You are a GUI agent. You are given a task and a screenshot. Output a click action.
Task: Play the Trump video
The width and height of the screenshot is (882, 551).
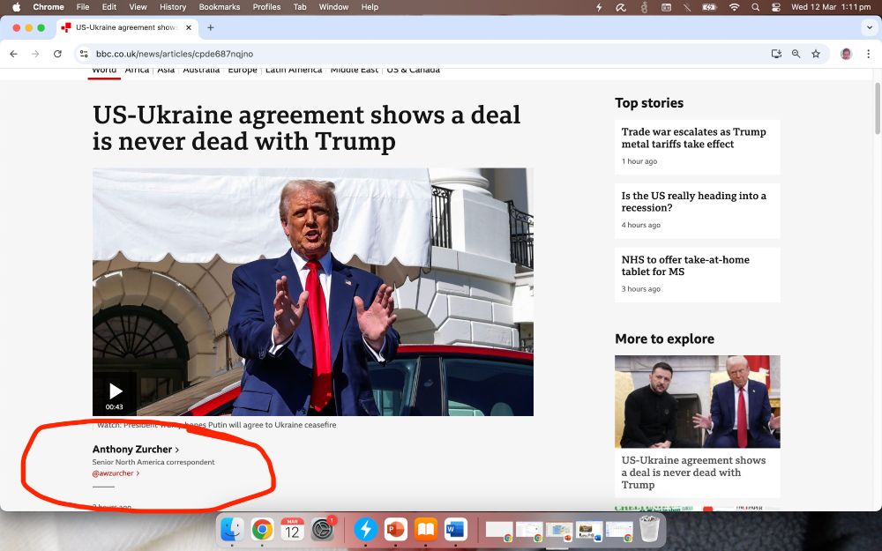coord(115,391)
